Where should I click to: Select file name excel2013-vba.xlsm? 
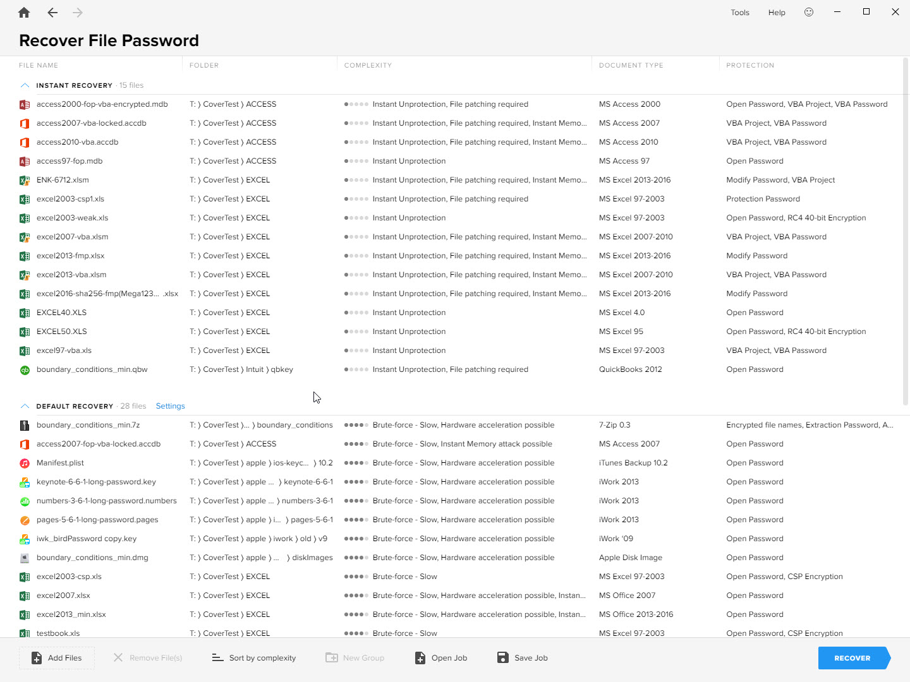(71, 275)
